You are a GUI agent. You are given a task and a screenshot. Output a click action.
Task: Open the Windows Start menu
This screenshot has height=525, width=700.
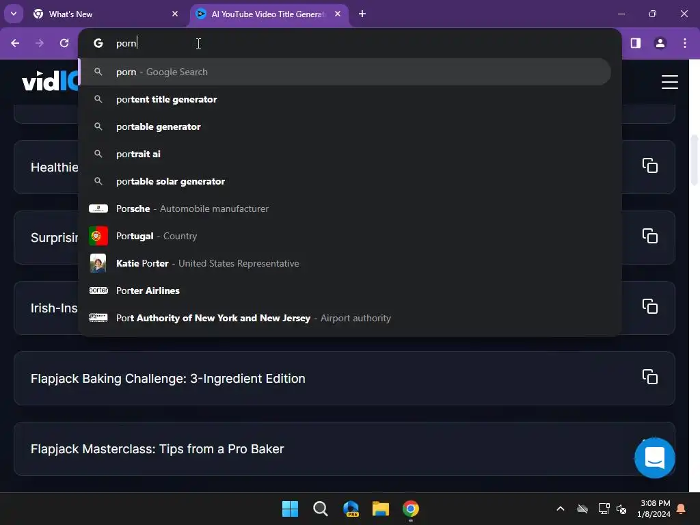pos(290,509)
